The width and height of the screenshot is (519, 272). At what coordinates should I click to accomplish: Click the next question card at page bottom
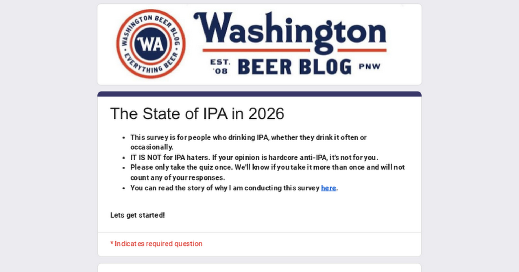click(259, 268)
